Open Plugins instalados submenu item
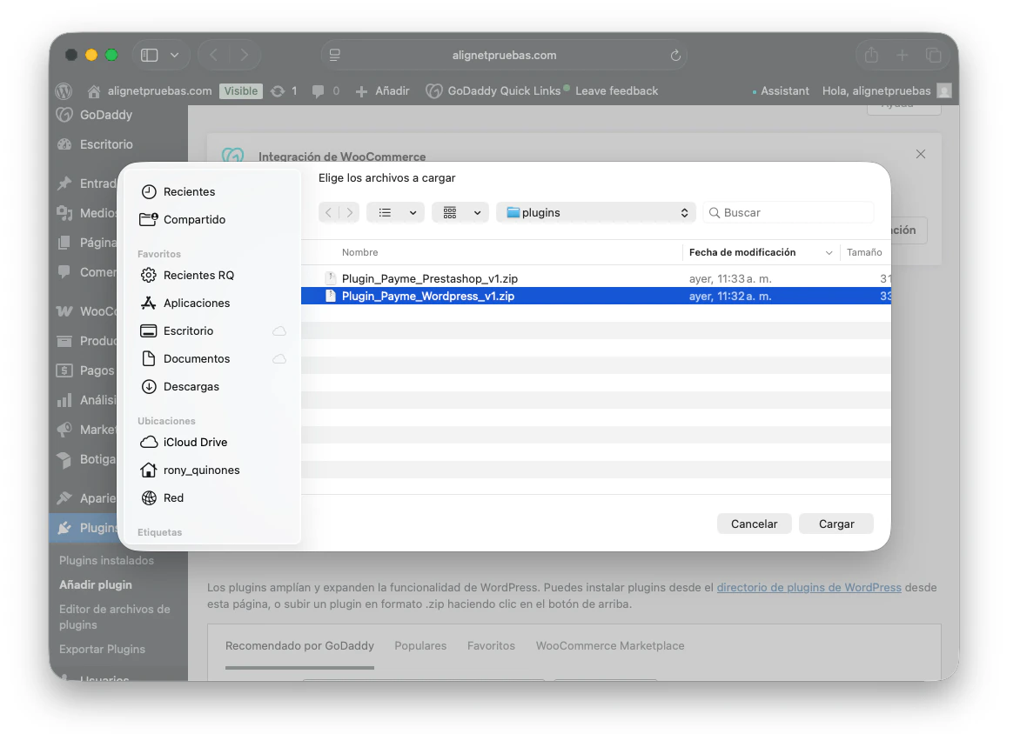The image size is (1020, 734). (x=107, y=560)
